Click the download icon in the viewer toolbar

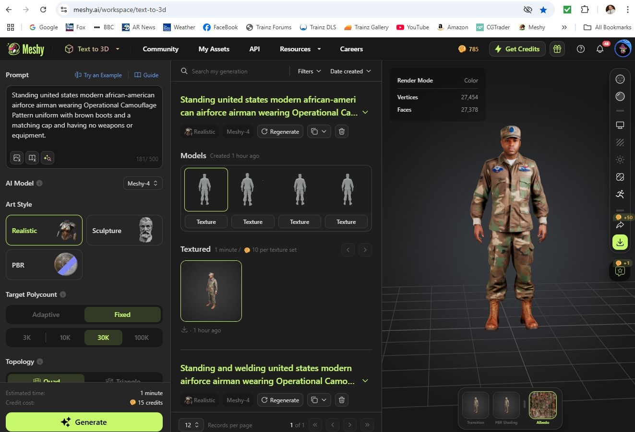point(620,242)
